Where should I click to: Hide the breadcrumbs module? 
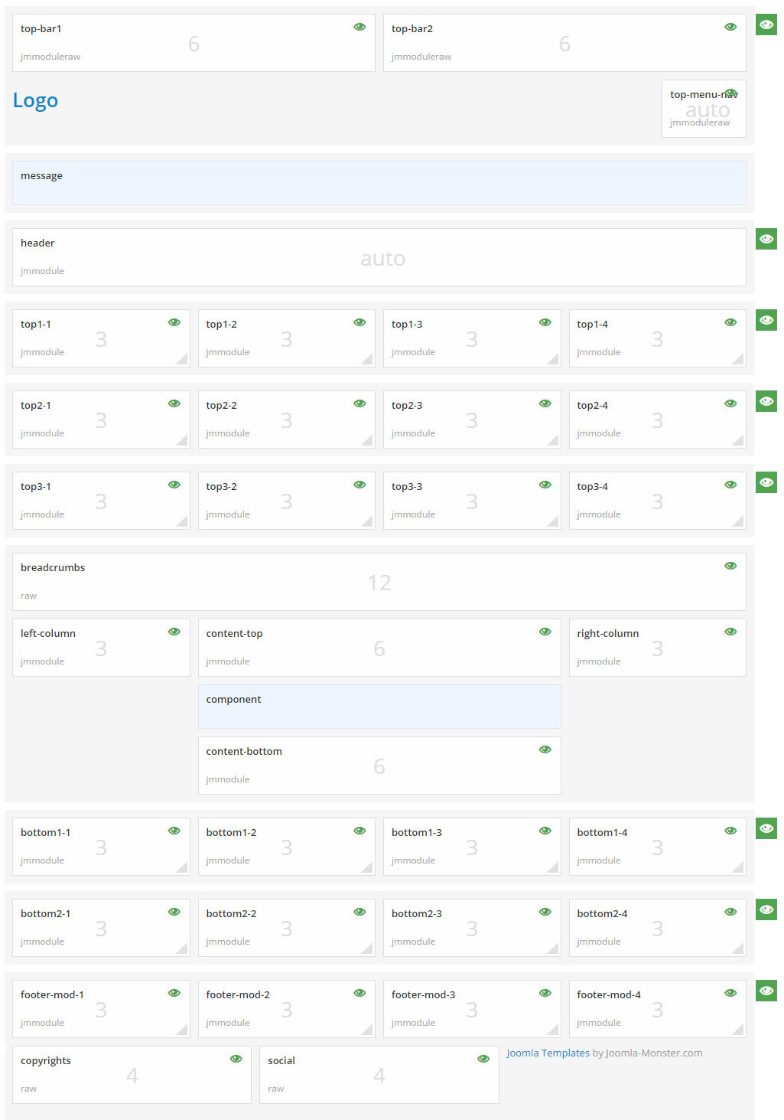point(730,564)
